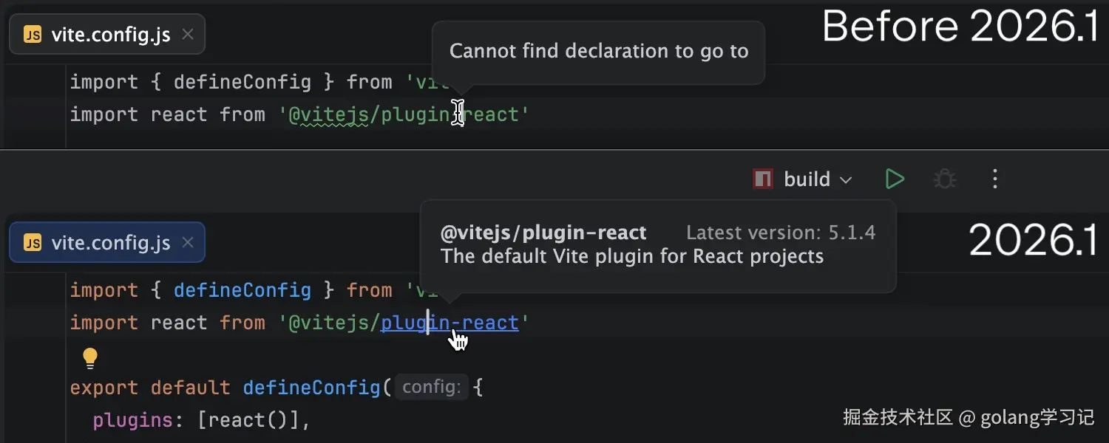Click the Debug bug icon
1109x443 pixels.
click(944, 179)
